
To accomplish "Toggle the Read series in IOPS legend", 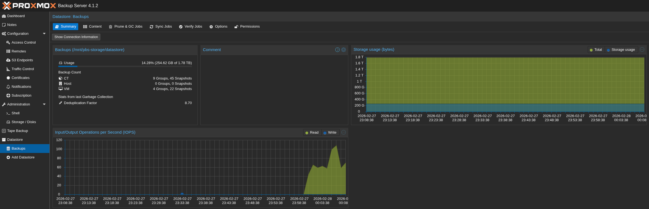I will point(312,133).
